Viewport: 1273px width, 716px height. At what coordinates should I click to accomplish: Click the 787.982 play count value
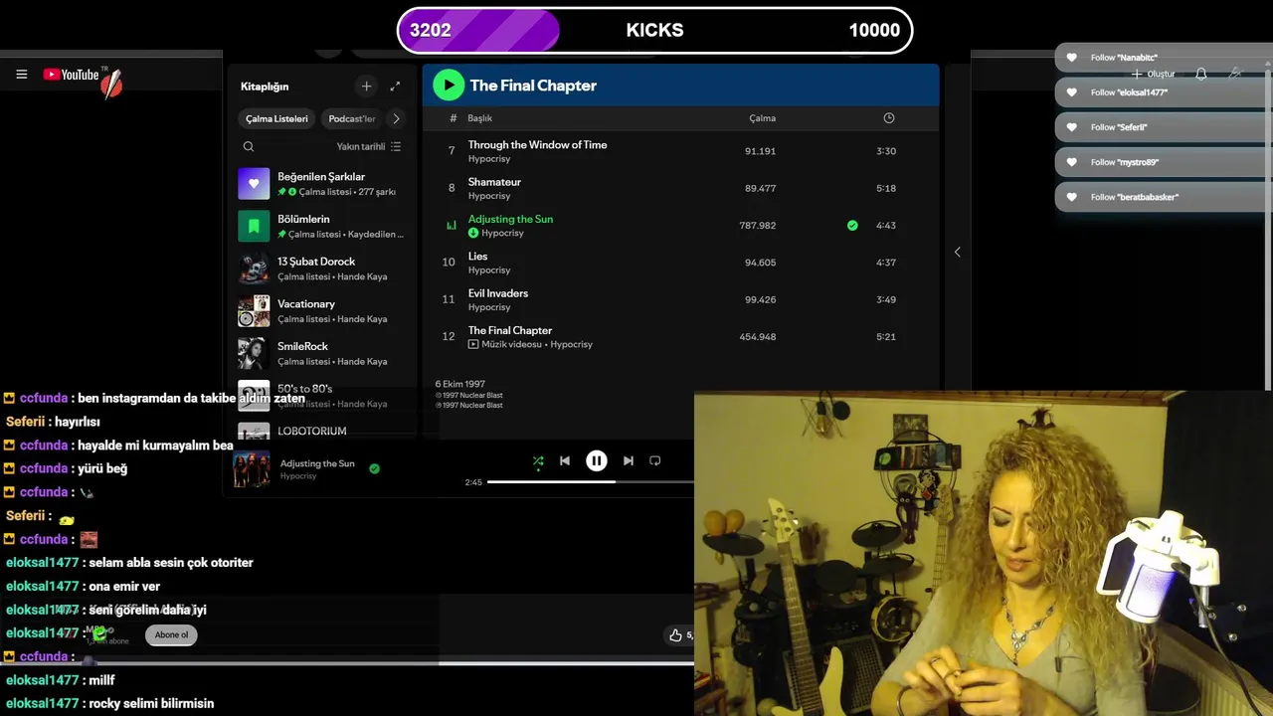pos(758,226)
